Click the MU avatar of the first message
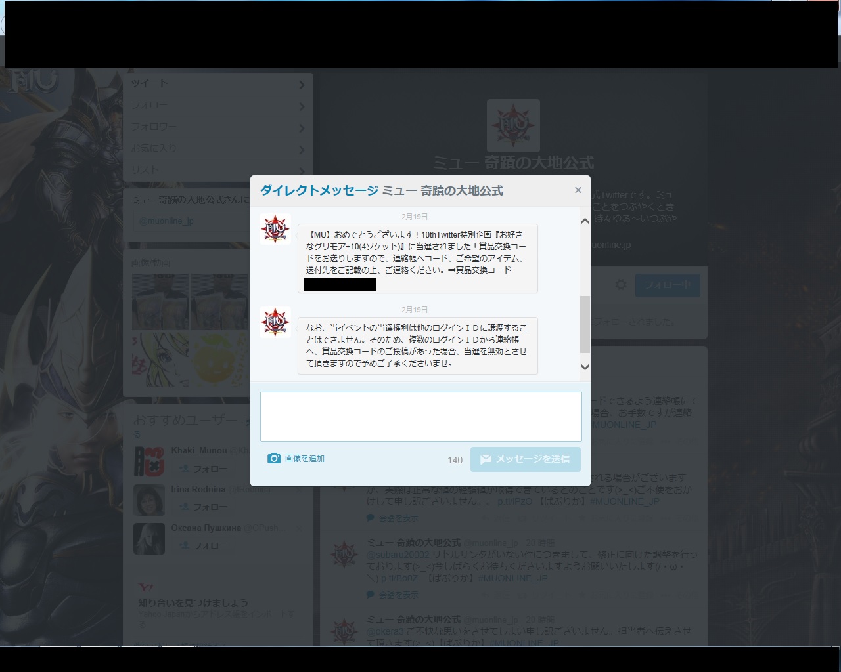Screen dimensions: 841x672 [275, 229]
